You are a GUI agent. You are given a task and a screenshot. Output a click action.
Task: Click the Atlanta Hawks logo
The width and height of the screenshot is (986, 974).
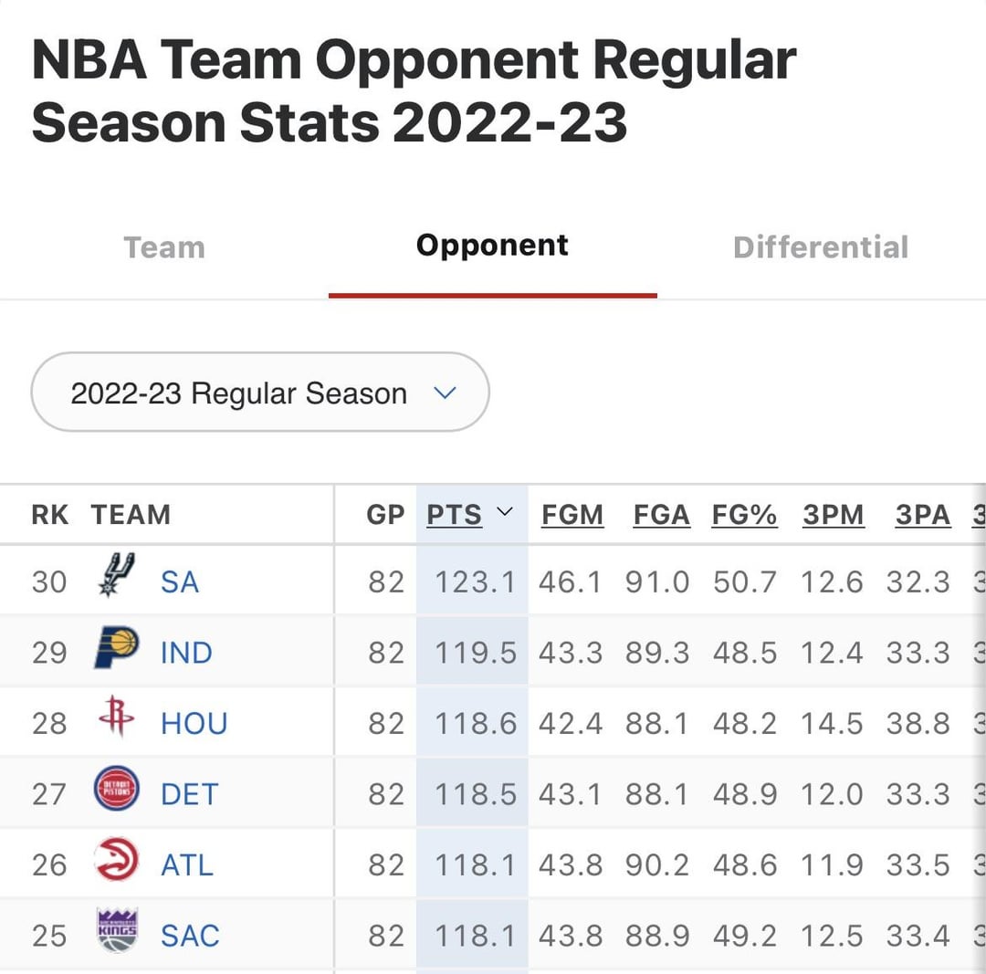point(117,861)
